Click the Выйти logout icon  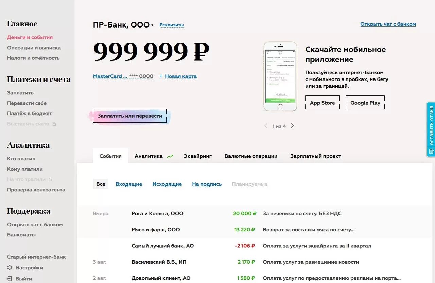pos(10,279)
